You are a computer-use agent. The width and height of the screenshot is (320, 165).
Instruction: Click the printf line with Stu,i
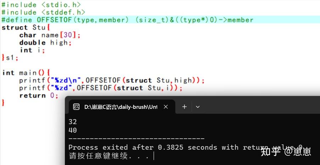tap(101, 88)
